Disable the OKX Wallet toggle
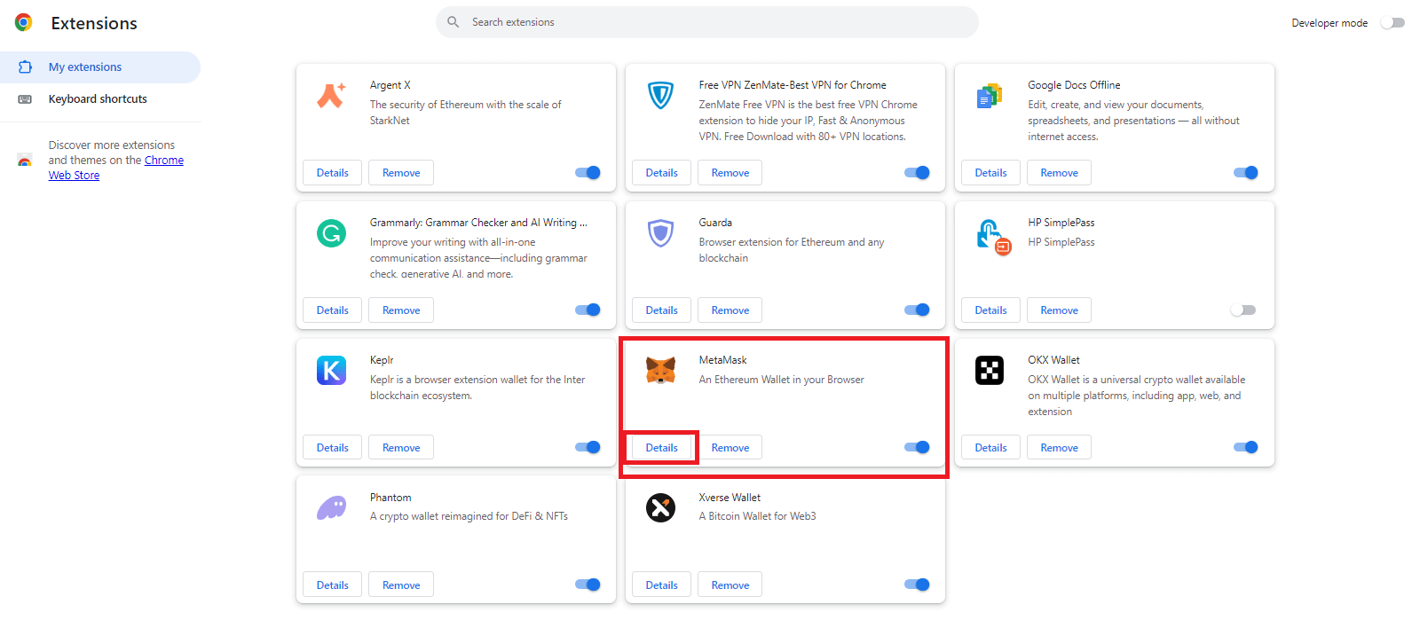The width and height of the screenshot is (1412, 620). click(1246, 448)
